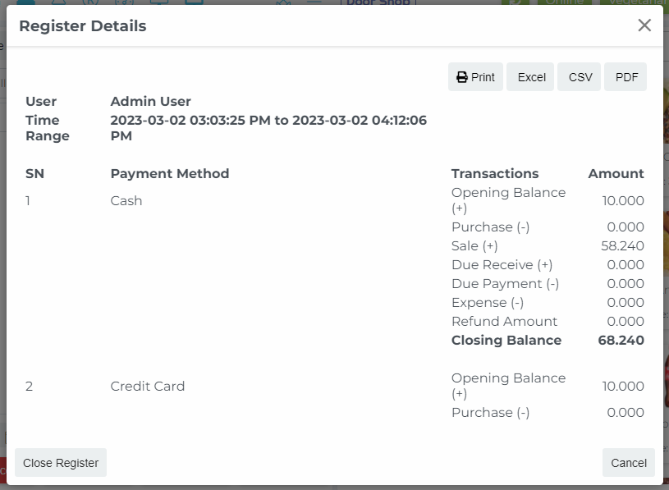669x490 pixels.
Task: Select the Credit Card payment method row
Action: click(x=148, y=387)
